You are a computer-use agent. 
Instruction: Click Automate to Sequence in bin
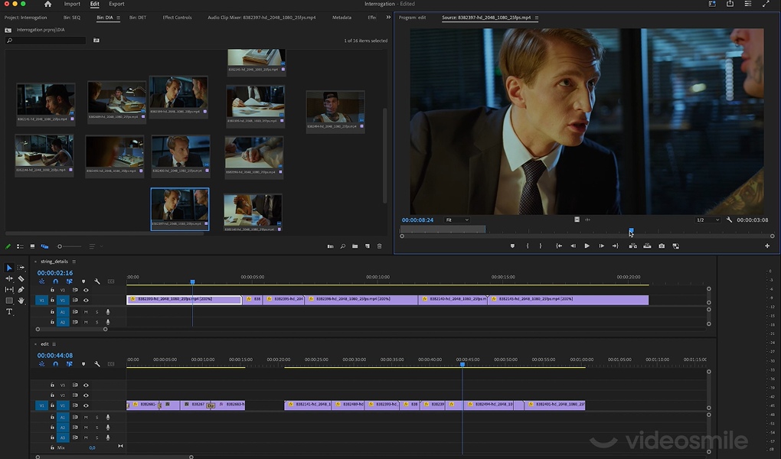click(330, 246)
